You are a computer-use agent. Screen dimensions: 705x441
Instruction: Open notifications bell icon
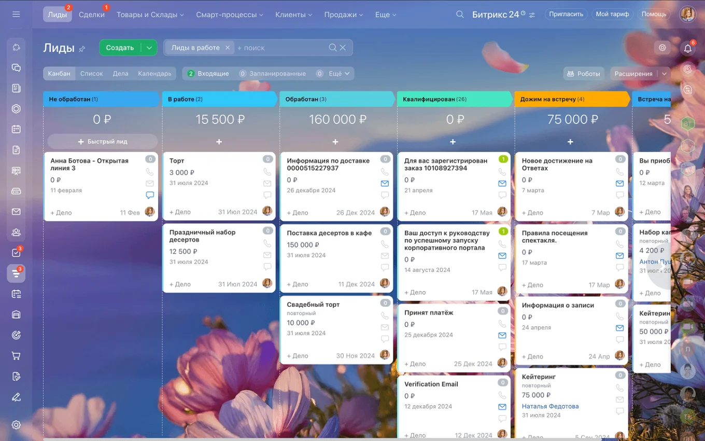coord(688,48)
